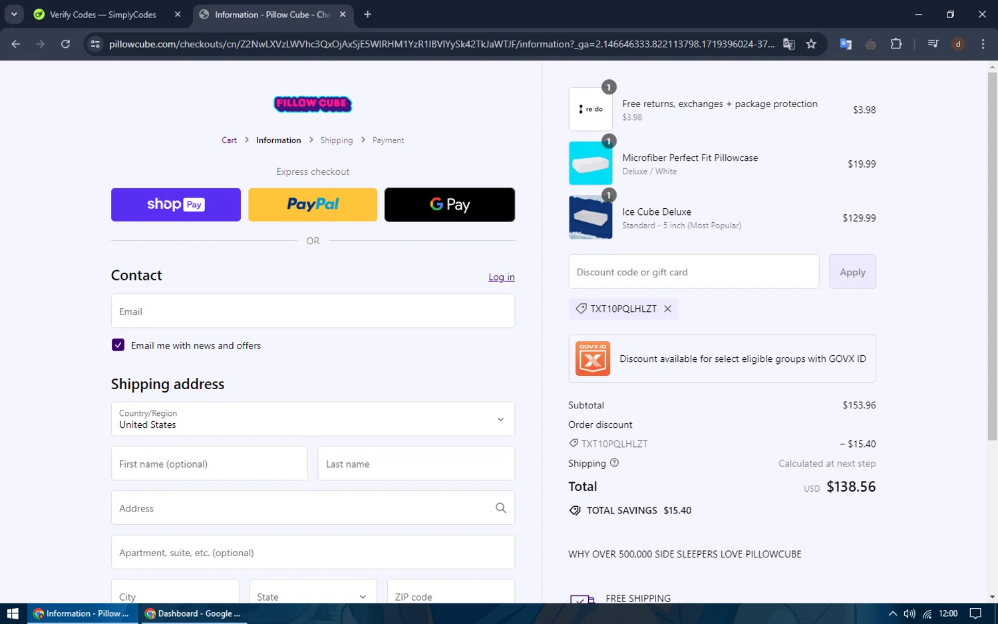
Task: Click the re:do package protection thumbnail
Action: pyautogui.click(x=590, y=109)
